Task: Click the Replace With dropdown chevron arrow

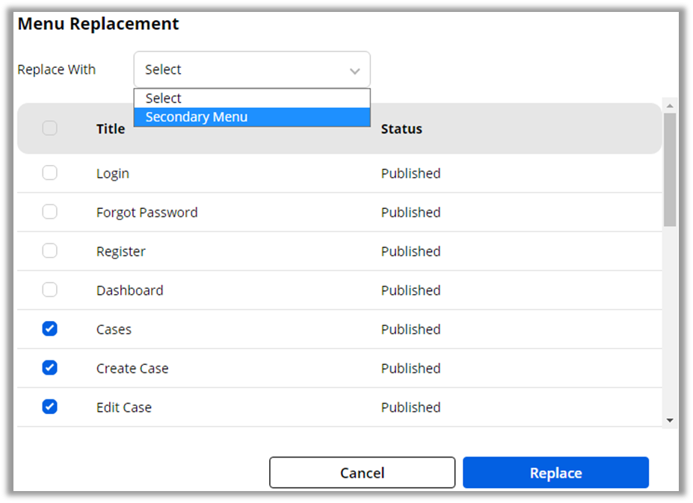Action: coord(354,71)
